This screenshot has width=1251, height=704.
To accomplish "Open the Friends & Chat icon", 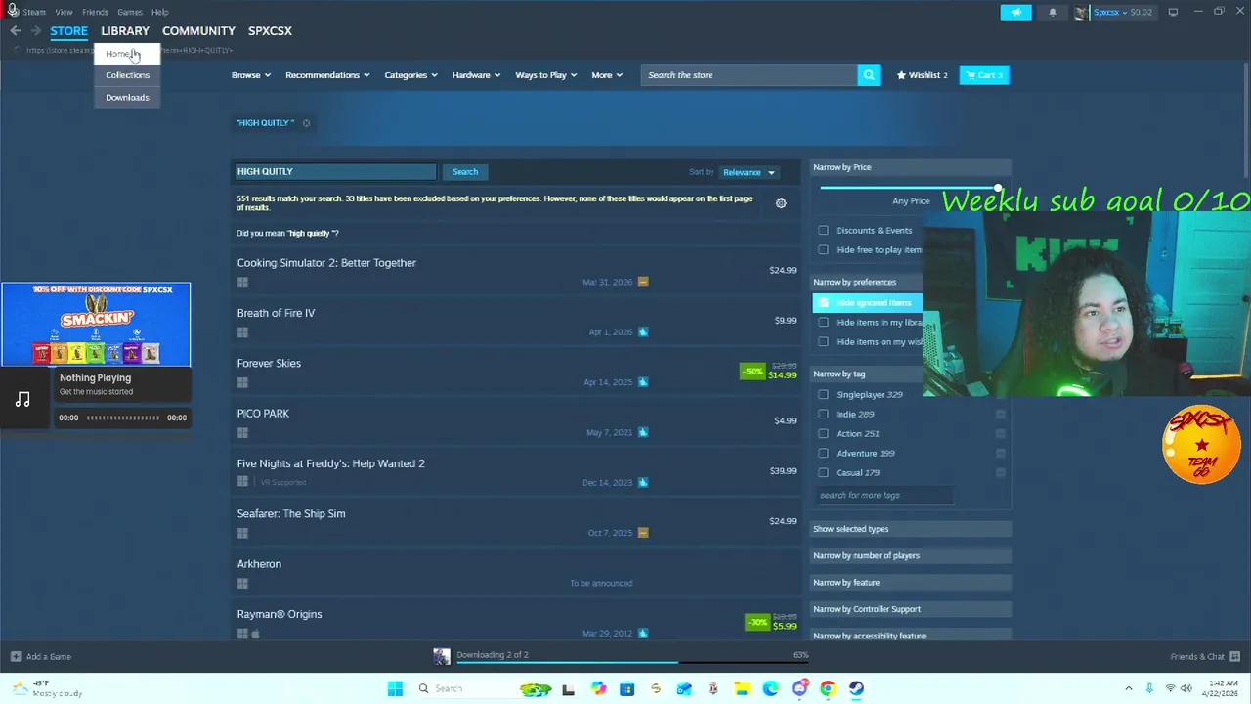I will [1235, 656].
